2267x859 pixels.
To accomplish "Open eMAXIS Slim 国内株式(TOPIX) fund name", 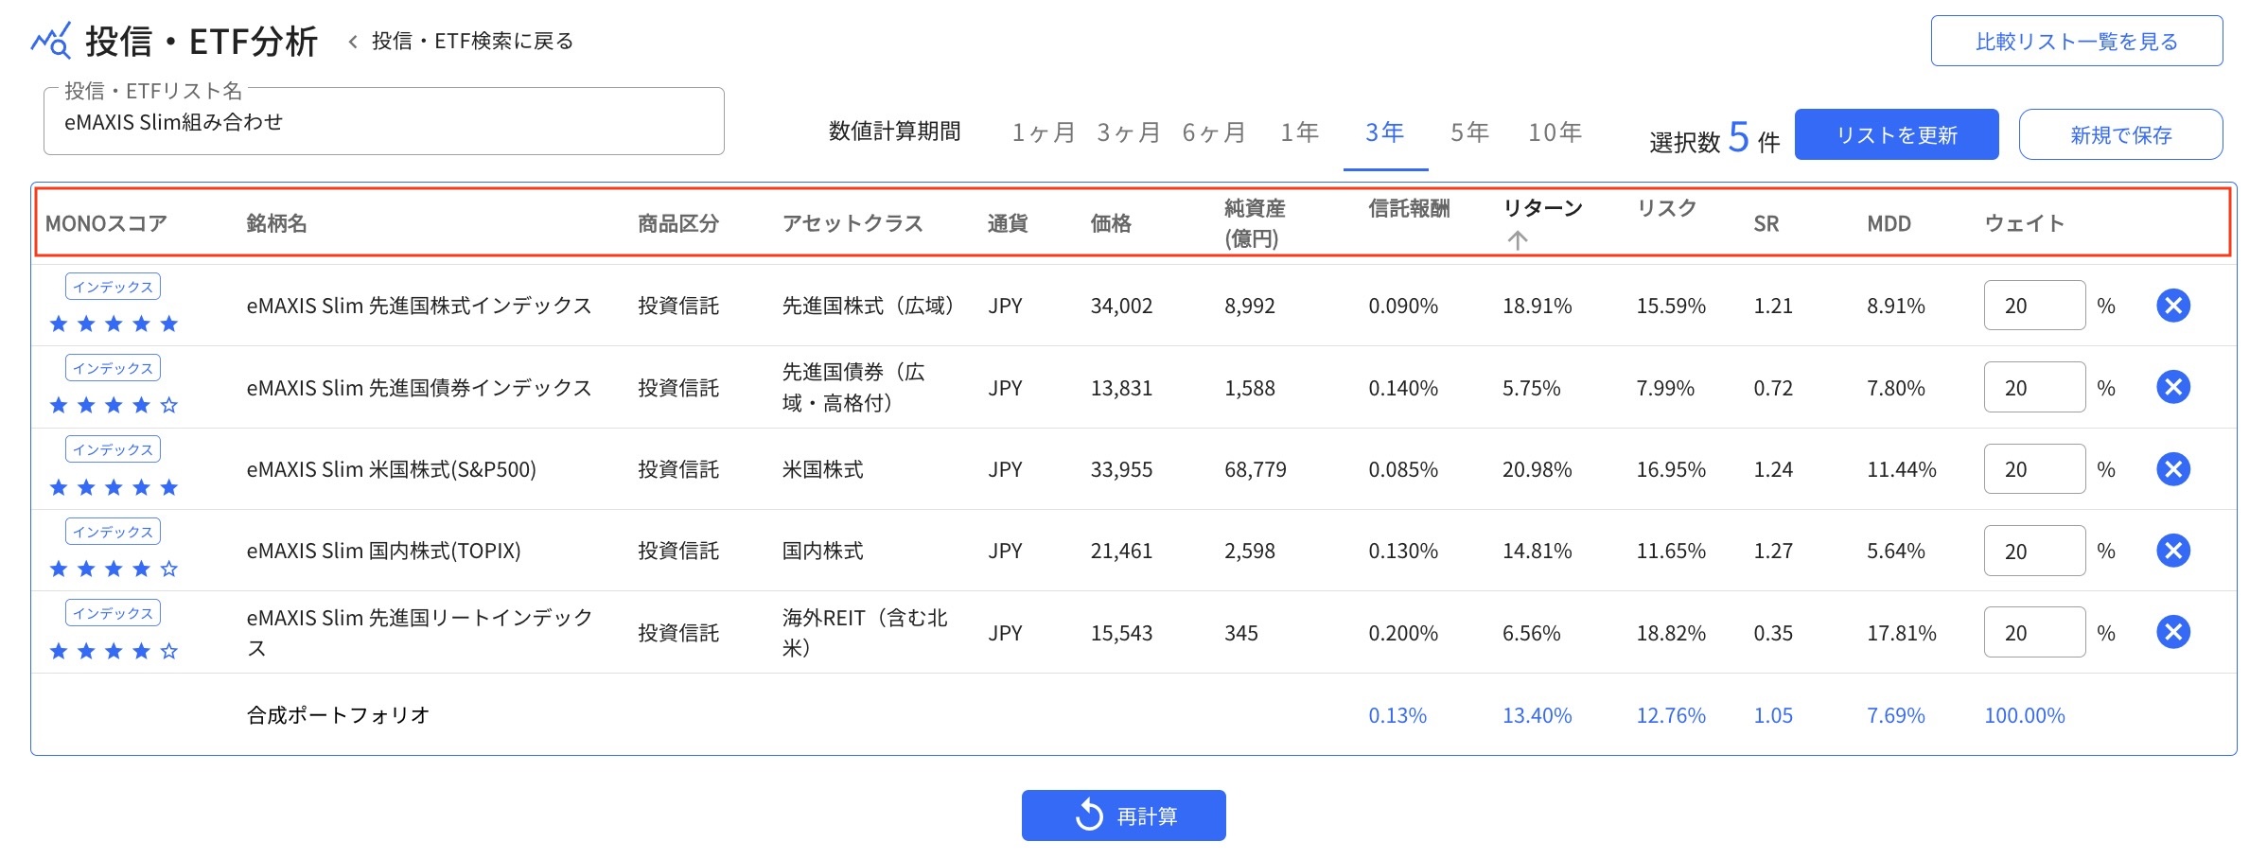I will click(384, 551).
